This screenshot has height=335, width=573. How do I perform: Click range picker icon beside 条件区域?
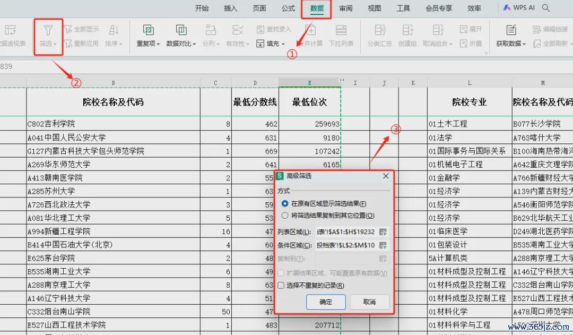(x=383, y=245)
